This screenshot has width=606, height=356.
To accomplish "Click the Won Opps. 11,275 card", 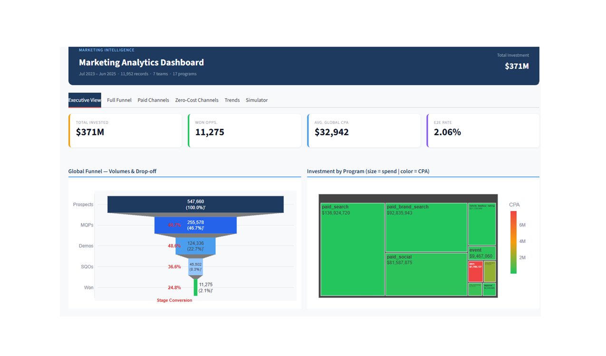I will [x=244, y=131].
